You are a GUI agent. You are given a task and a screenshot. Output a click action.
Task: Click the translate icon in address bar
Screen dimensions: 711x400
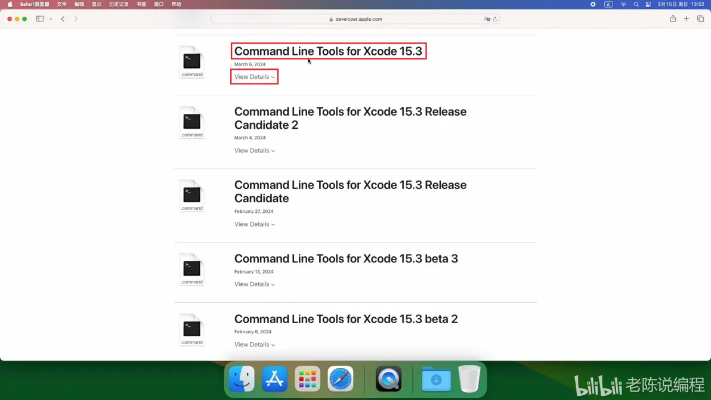tap(487, 19)
